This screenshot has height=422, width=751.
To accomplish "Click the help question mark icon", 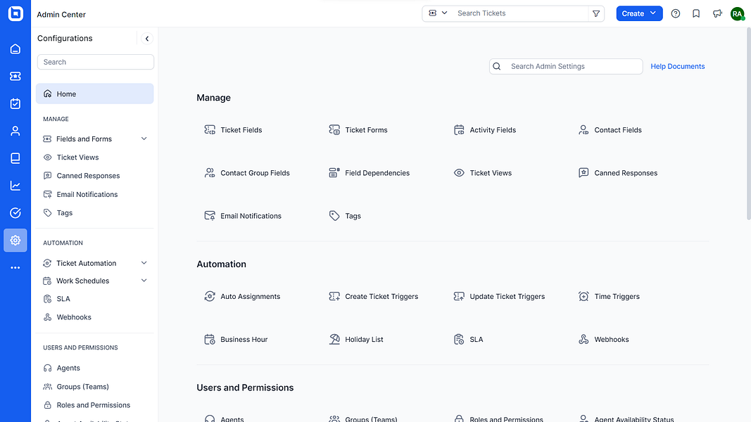I will (x=676, y=13).
